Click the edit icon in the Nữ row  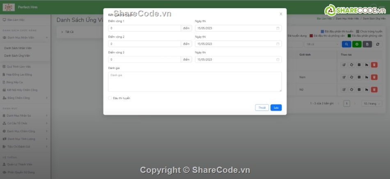coord(344,90)
